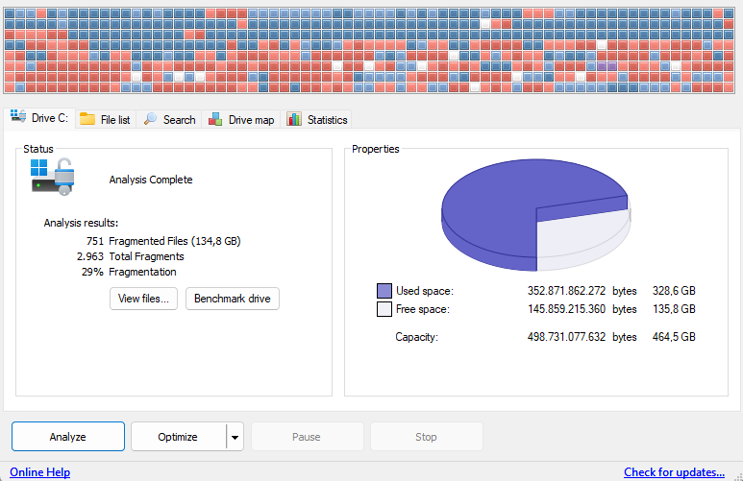Click the File list folder icon
This screenshot has width=743, height=481.
click(x=87, y=119)
